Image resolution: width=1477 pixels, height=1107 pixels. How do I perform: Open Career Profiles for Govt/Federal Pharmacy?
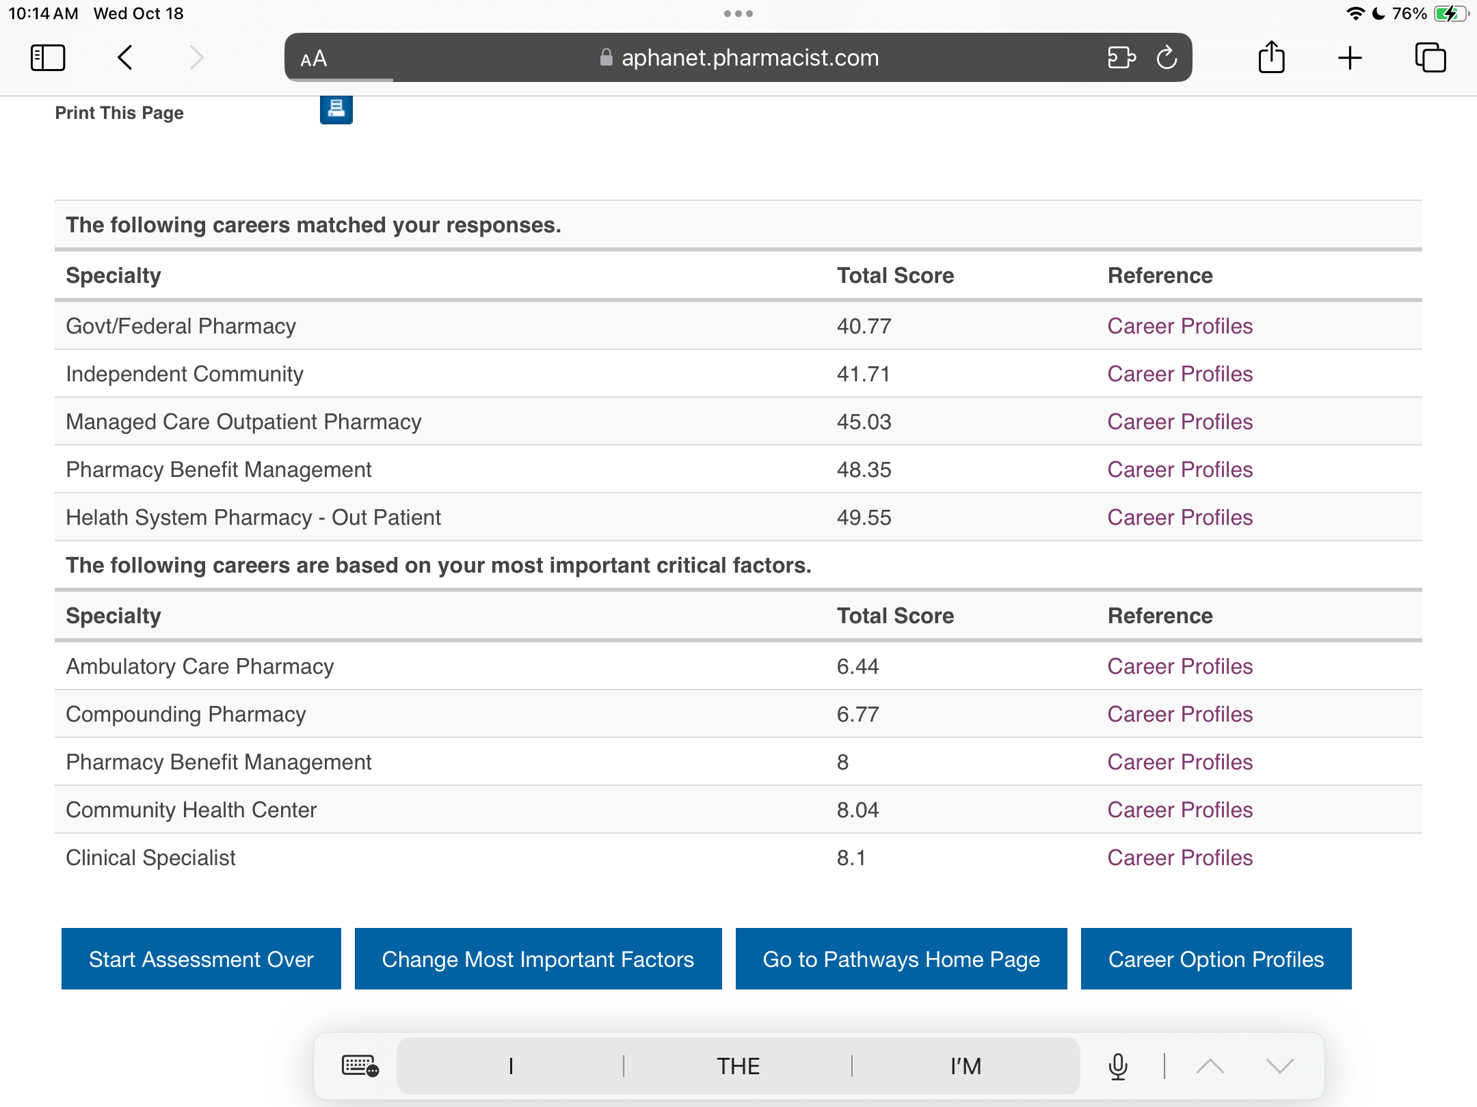(1180, 326)
